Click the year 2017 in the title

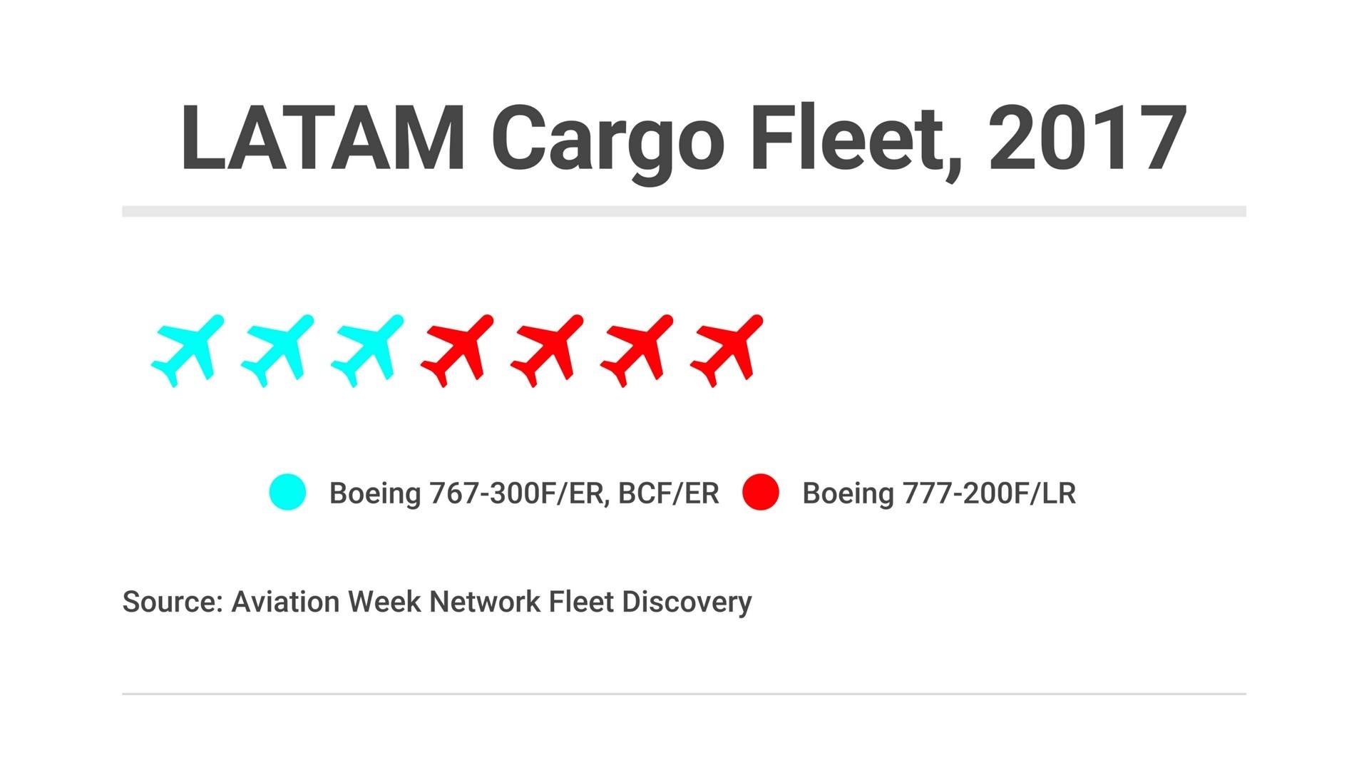coord(1087,139)
